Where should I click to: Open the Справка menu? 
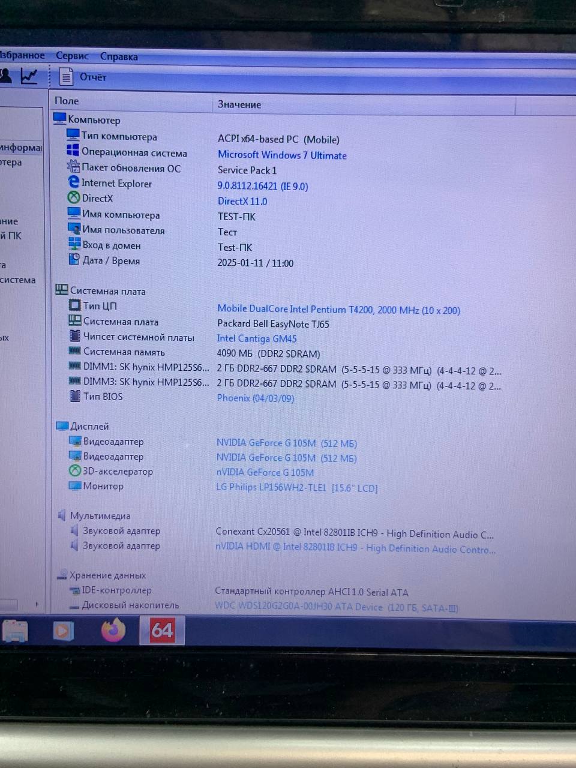[x=119, y=56]
